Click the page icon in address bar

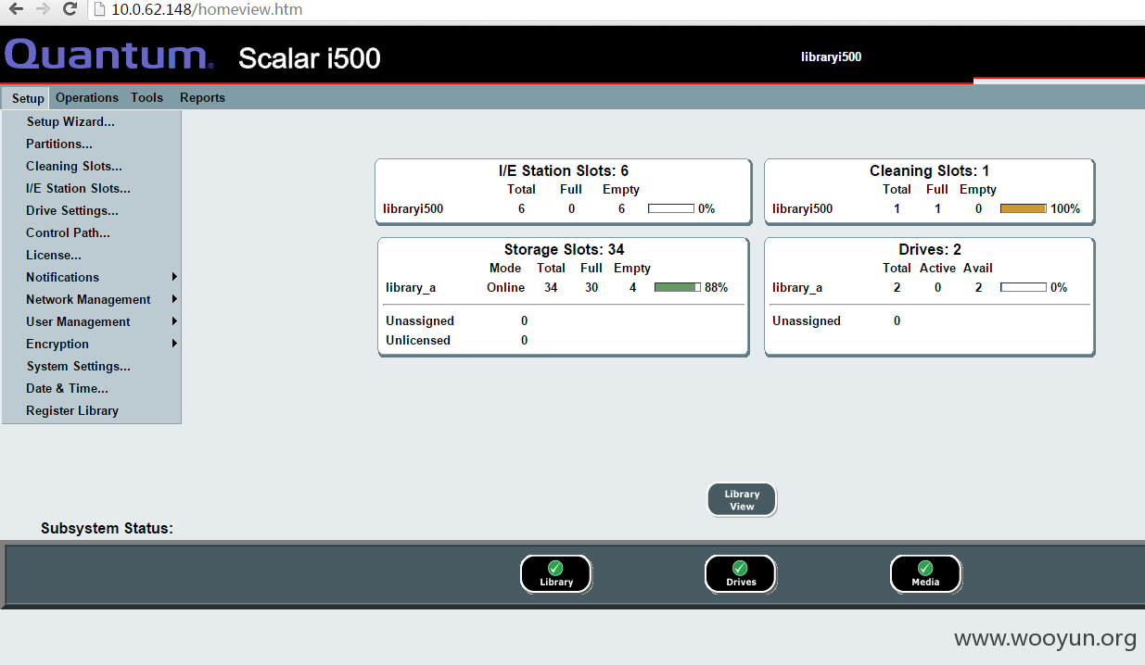click(x=100, y=9)
